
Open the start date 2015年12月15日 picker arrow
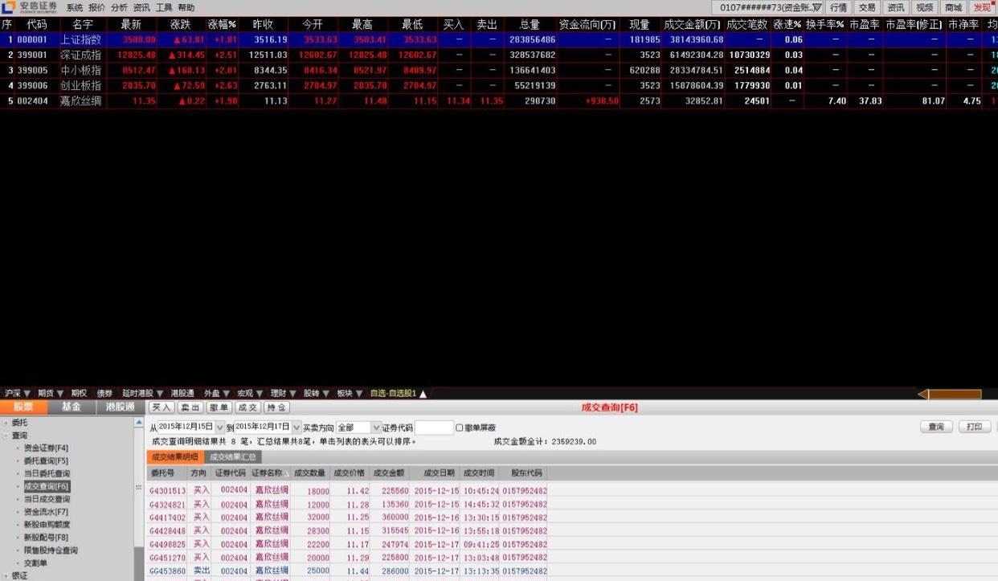pos(220,428)
